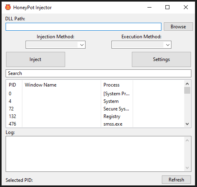Open the Injection Method dropdown
The image size is (197, 187).
(x=56, y=45)
